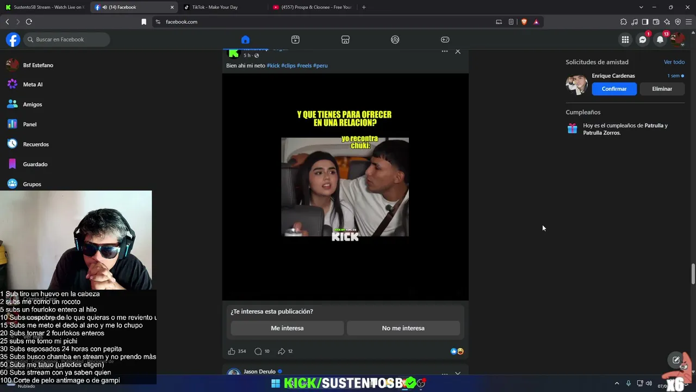Open the media control music icon
The height and width of the screenshot is (392, 696).
635,22
